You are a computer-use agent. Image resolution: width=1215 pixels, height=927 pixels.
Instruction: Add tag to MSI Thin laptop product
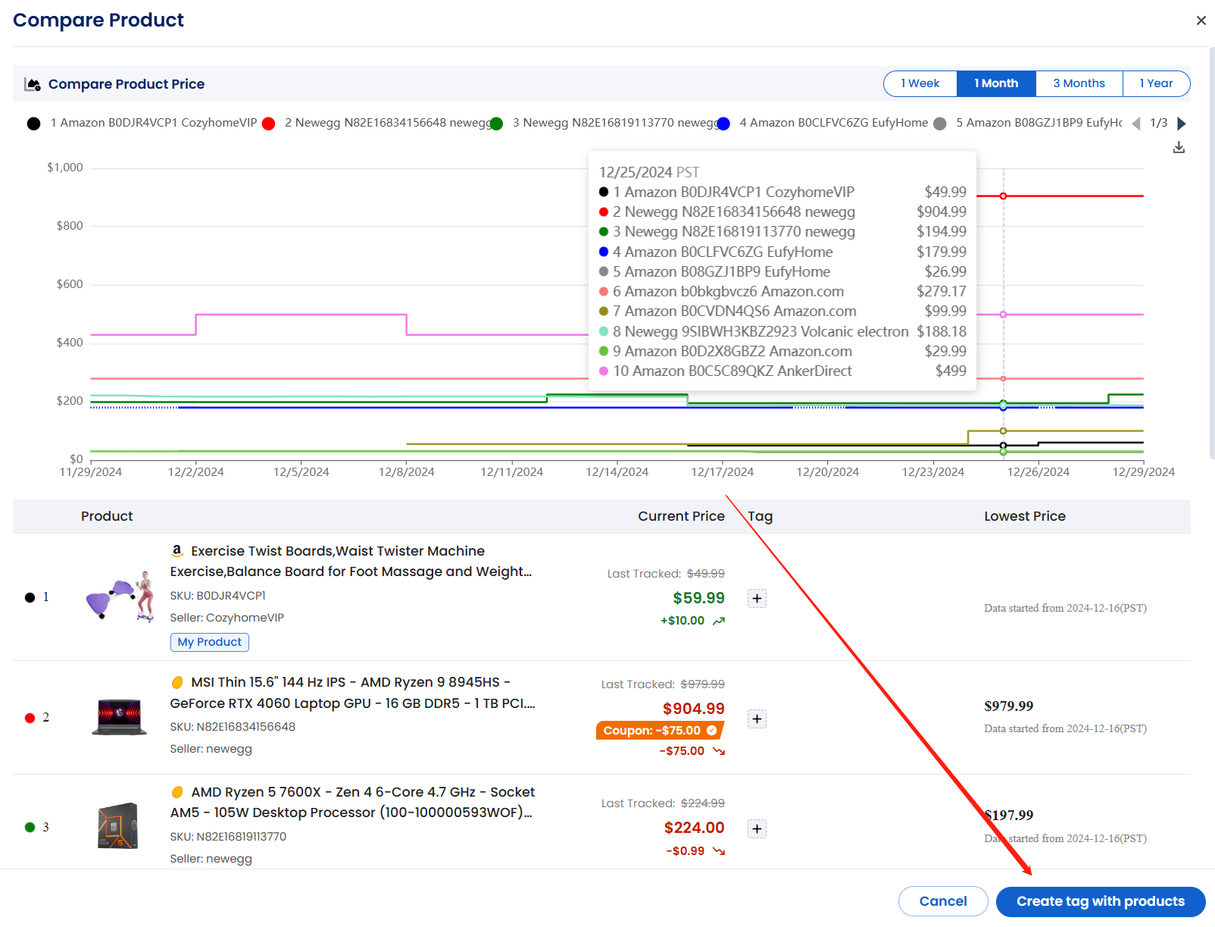tap(757, 719)
